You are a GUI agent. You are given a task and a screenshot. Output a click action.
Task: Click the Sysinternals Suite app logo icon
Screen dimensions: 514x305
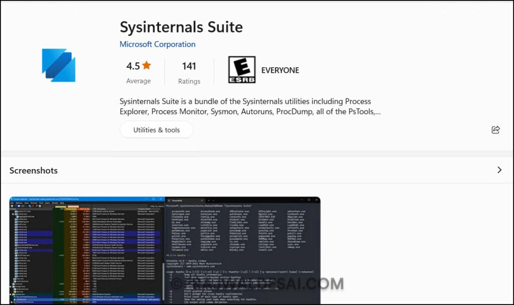[59, 65]
